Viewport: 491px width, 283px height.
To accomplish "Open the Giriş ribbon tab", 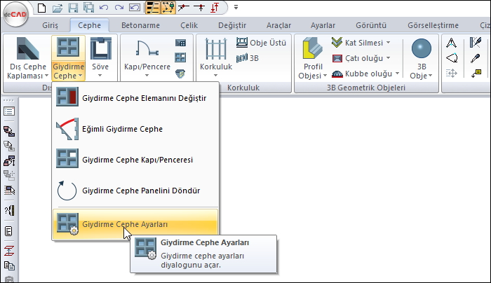I will click(51, 25).
